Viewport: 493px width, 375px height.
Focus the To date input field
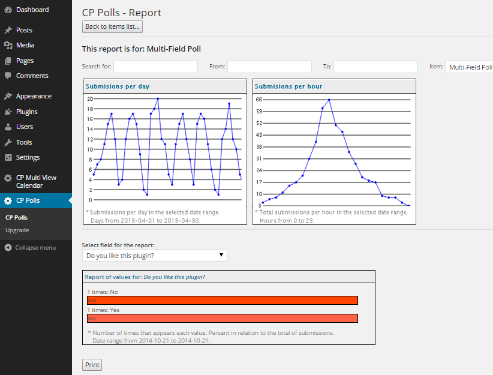375,67
